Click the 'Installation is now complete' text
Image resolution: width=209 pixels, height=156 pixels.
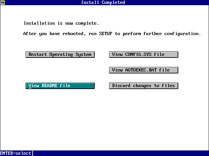[x=61, y=23]
